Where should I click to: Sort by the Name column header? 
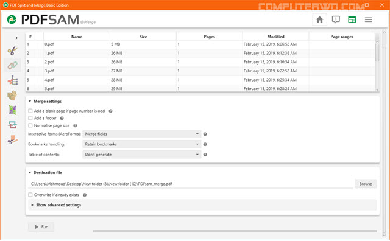click(x=77, y=37)
